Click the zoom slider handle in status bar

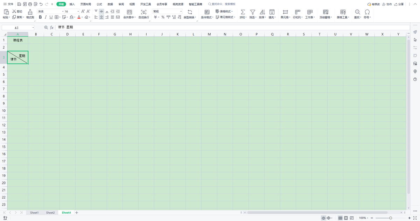(391, 218)
